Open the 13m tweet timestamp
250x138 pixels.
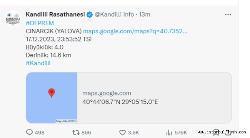(x=145, y=15)
